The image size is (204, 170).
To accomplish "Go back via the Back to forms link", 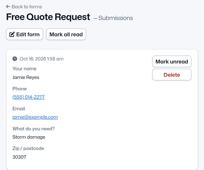I will (24, 7).
